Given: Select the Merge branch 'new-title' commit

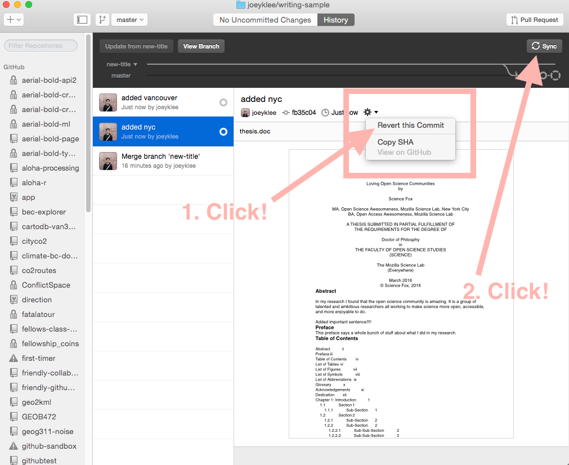Looking at the screenshot, I should coord(163,161).
